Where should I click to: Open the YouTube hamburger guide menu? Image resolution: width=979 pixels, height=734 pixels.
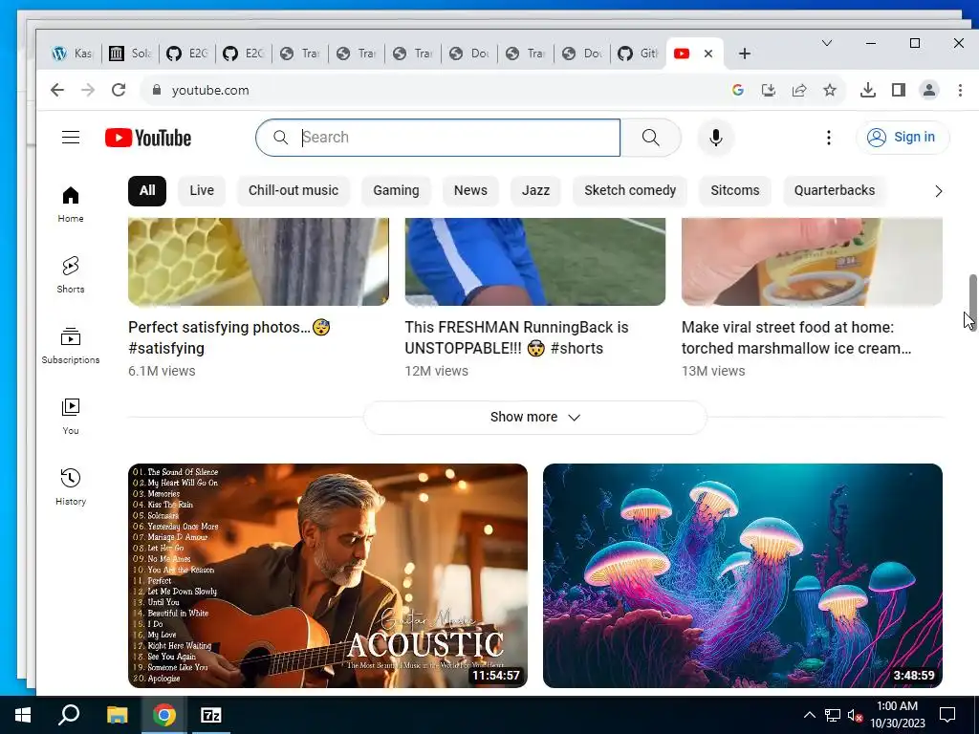click(71, 138)
